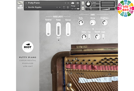
Task: Select previous snapshot beside Gentle Ripples
Action: 57,7
